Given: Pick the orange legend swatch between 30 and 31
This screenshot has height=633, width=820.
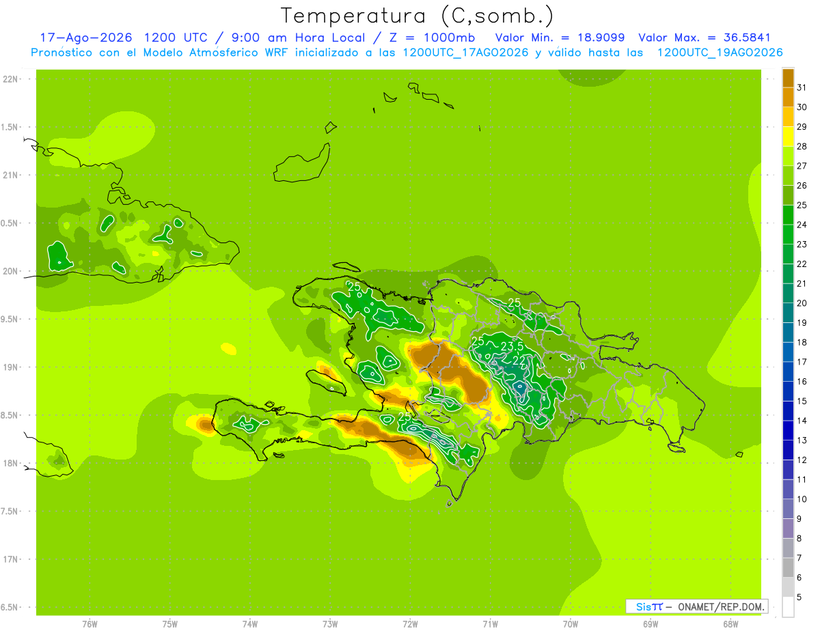Looking at the screenshot, I should point(788,98).
